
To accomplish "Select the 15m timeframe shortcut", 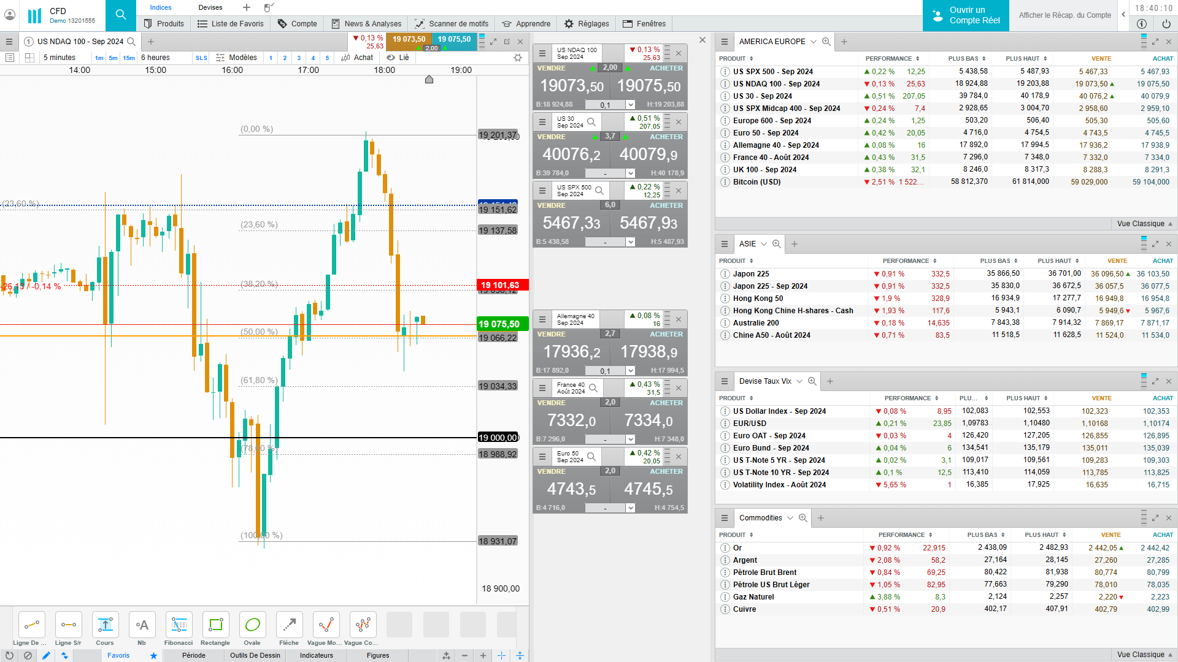I will tap(129, 58).
